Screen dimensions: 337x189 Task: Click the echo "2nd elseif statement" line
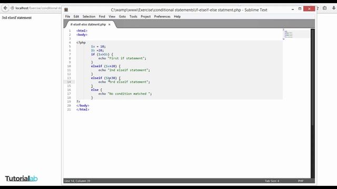[x=124, y=70]
